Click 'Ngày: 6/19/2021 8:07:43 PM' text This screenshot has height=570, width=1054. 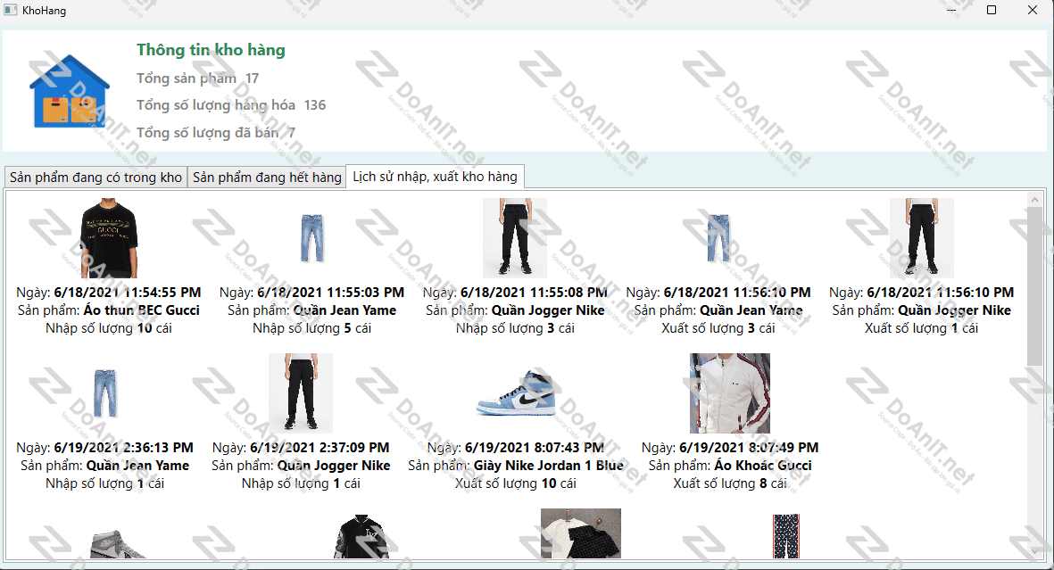tap(516, 448)
